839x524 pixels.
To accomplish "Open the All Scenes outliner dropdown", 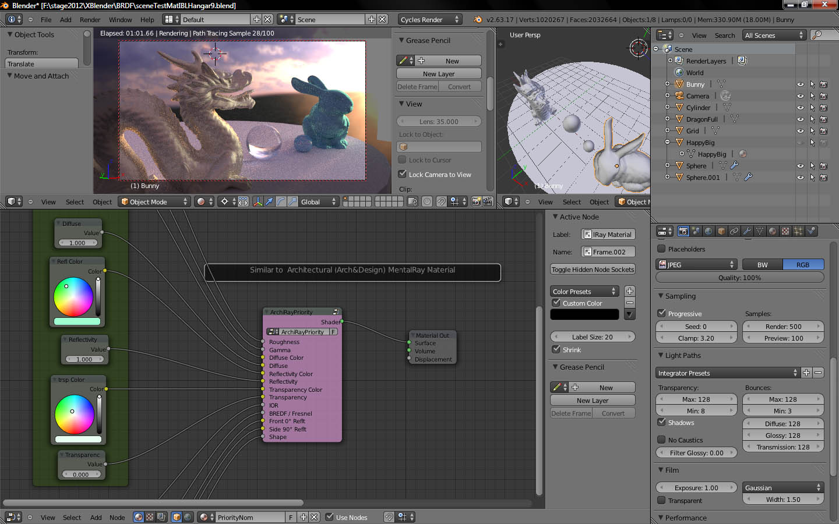I will pos(774,35).
